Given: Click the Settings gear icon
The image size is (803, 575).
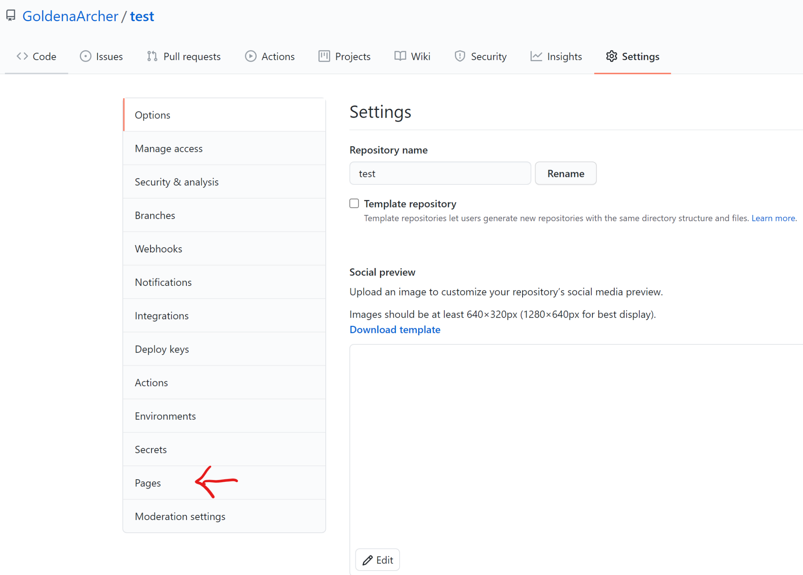Looking at the screenshot, I should coord(611,56).
